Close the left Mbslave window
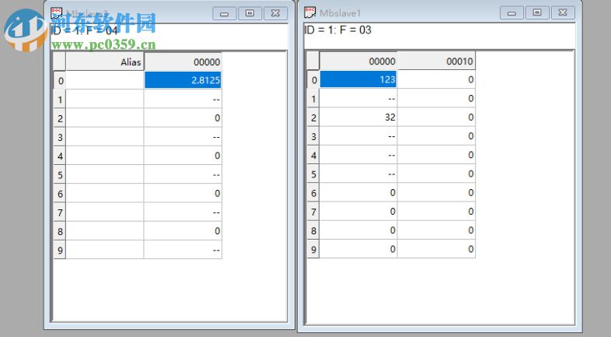Image resolution: width=611 pixels, height=337 pixels. click(275, 14)
